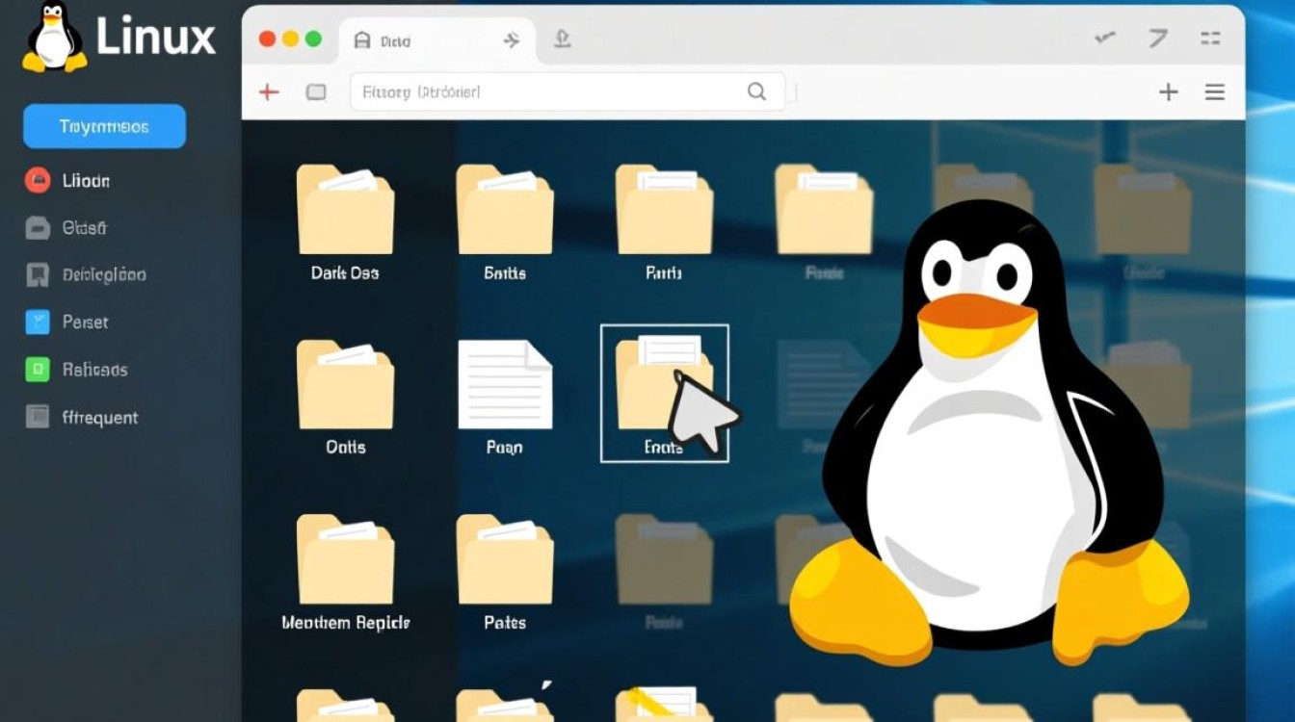Click the blue 'Troynmnees' button
Viewport: 1295px width, 722px height.
tap(104, 126)
